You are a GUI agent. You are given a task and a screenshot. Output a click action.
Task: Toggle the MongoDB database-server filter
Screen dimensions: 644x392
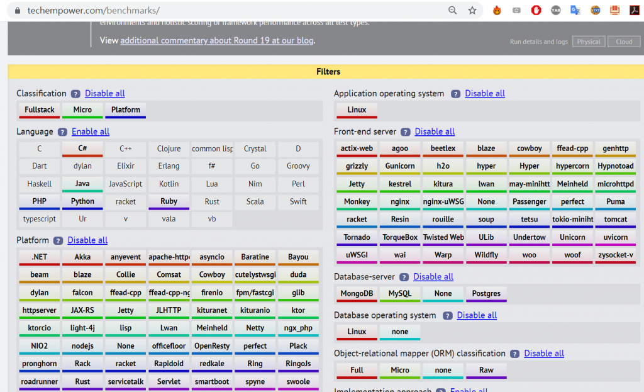[x=357, y=294]
